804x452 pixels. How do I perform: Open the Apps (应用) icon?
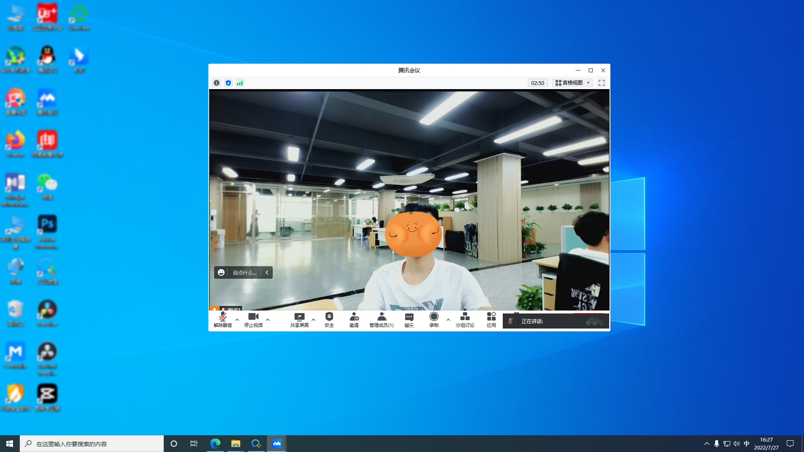[x=491, y=319]
